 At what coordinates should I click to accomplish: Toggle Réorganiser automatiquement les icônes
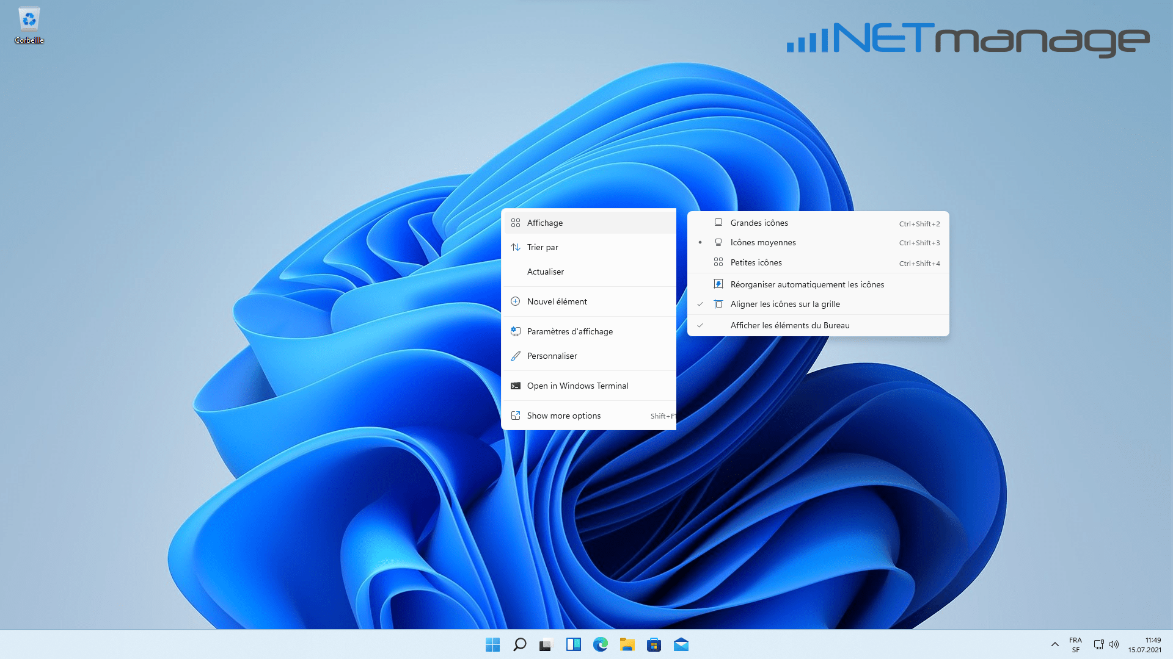pos(818,284)
